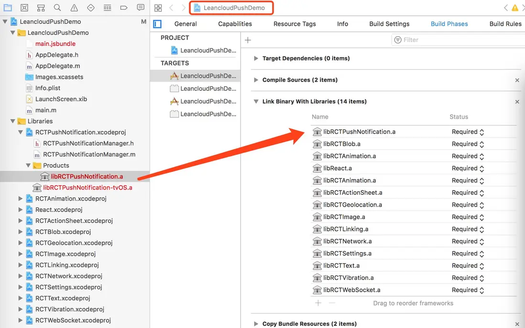Expand Compile Sources section
525x328 pixels.
[x=256, y=80]
